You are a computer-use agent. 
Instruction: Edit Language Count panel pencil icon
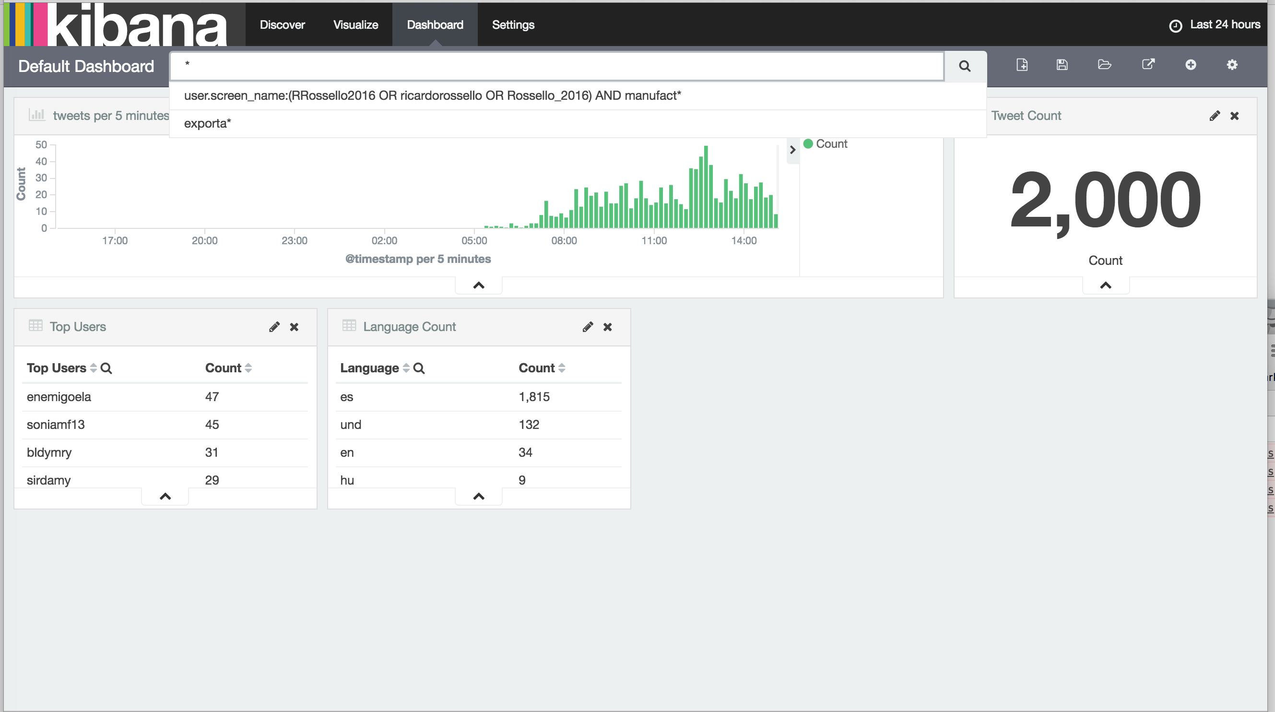pyautogui.click(x=588, y=327)
